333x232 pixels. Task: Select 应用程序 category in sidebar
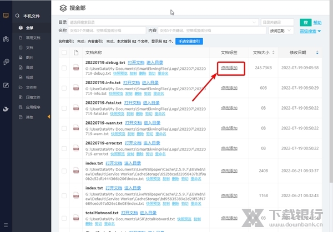33,107
